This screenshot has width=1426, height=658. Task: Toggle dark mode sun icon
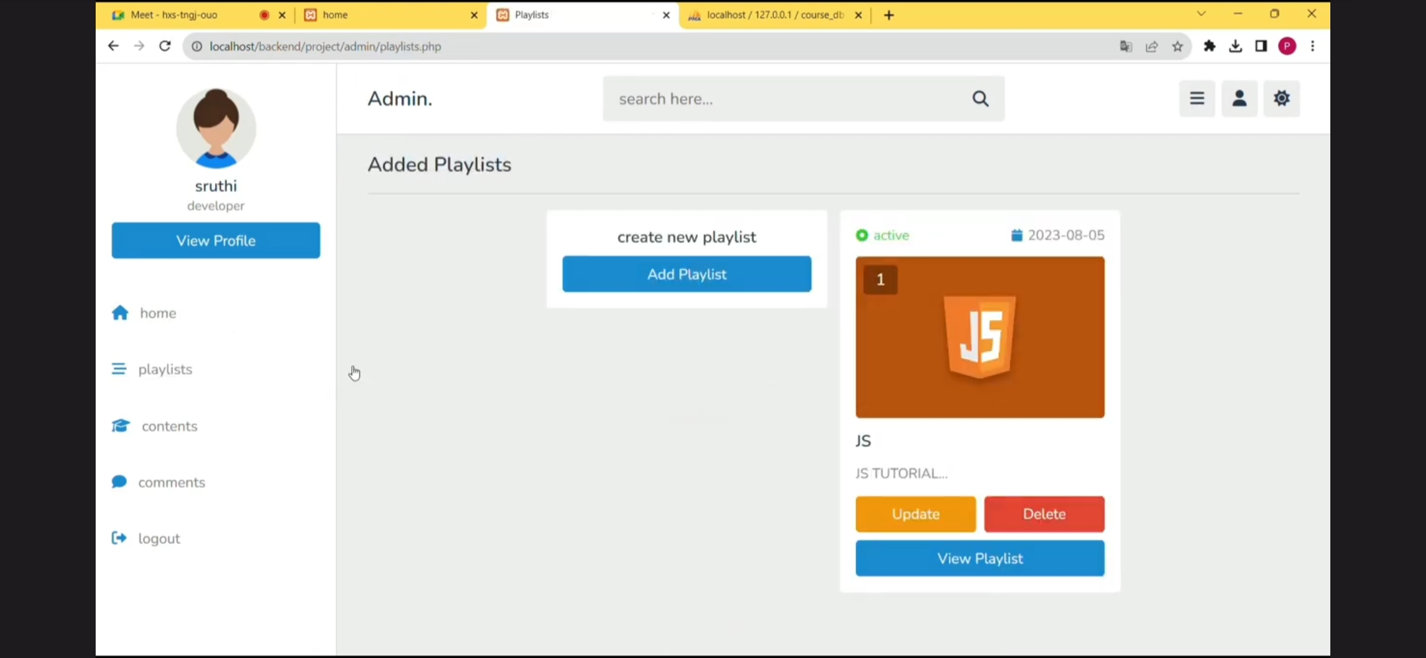(1282, 99)
